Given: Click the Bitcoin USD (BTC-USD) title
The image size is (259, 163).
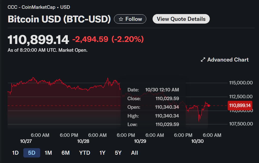Looking at the screenshot, I should pyautogui.click(x=59, y=19).
